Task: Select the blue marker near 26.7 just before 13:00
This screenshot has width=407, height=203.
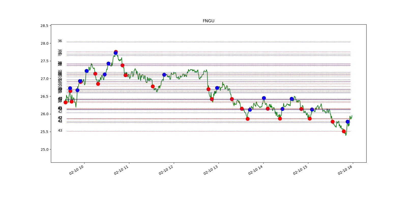Action: (217, 88)
